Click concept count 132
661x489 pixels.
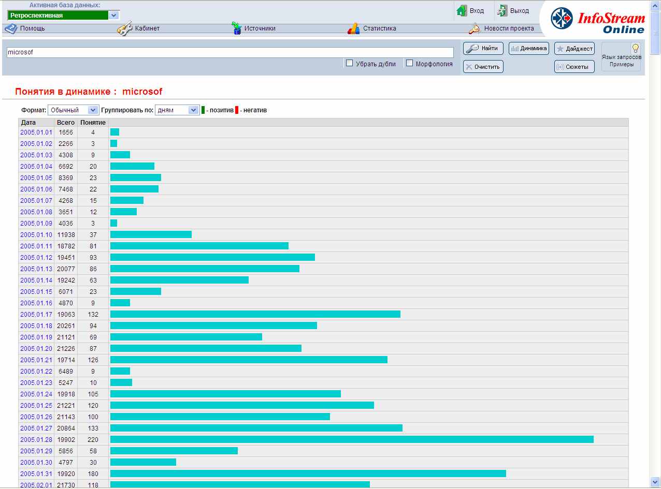(93, 315)
